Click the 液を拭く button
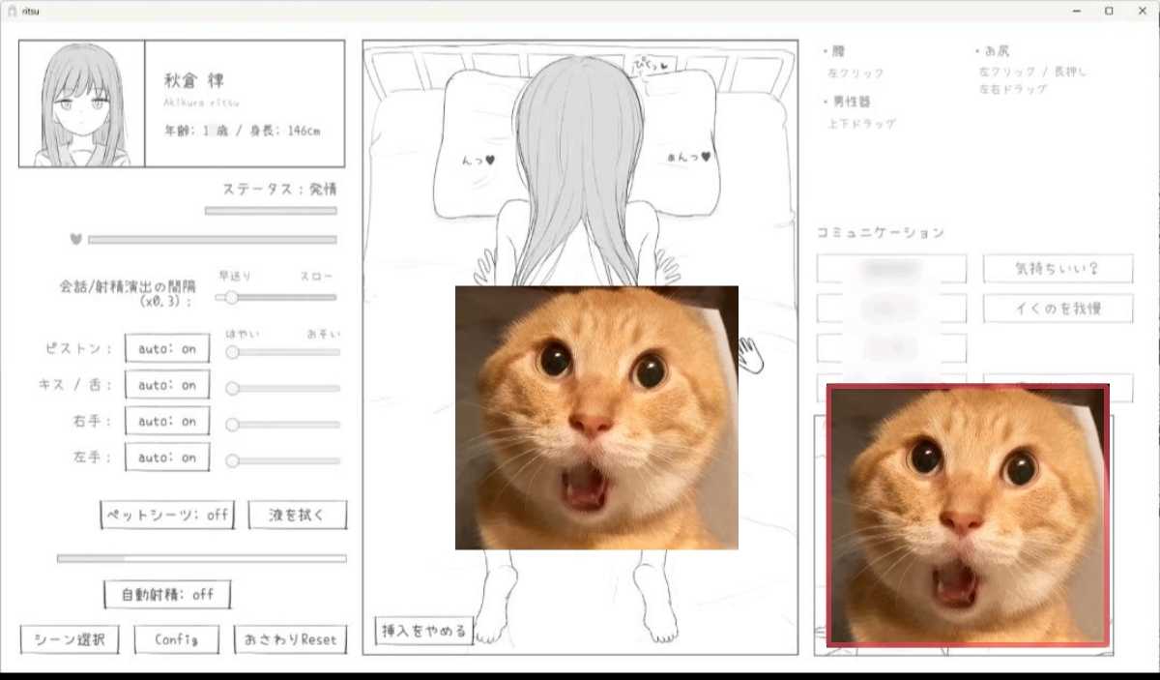1160x680 pixels. pyautogui.click(x=296, y=515)
